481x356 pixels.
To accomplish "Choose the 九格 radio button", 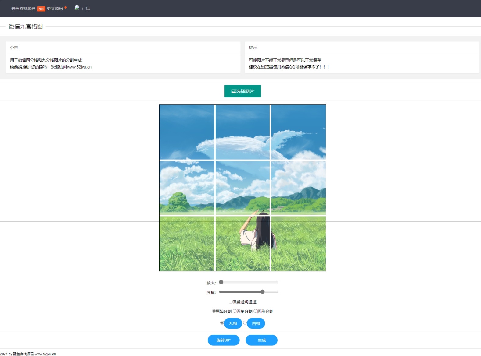I will (222, 323).
